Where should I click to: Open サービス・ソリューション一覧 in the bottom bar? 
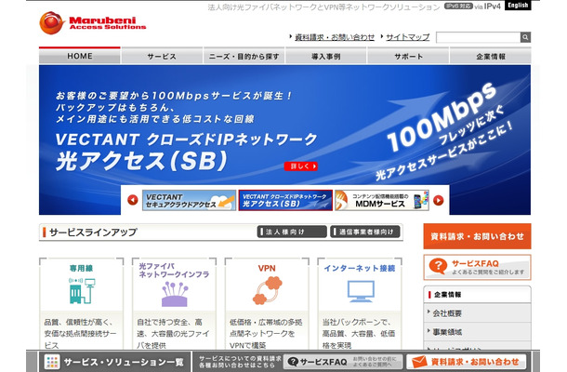click(x=114, y=362)
